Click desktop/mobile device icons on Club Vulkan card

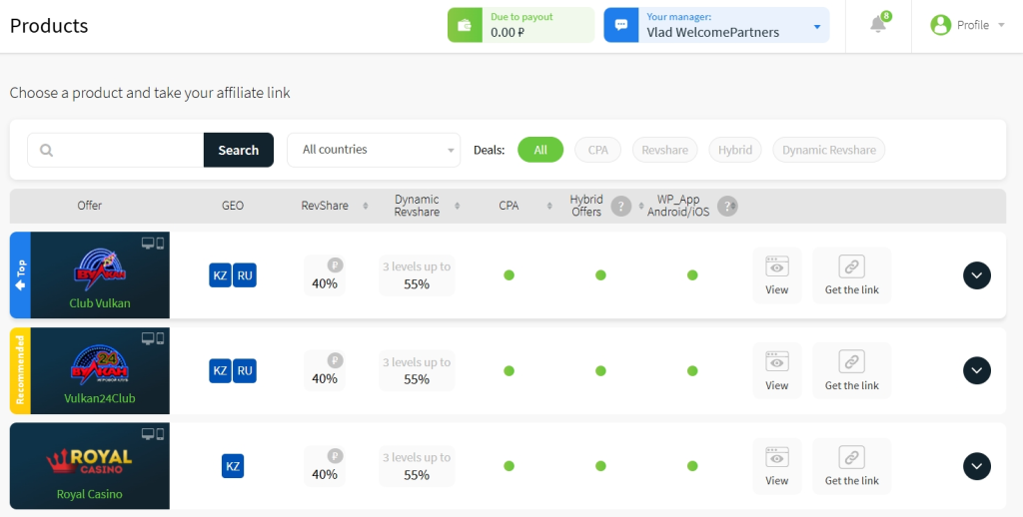[153, 244]
